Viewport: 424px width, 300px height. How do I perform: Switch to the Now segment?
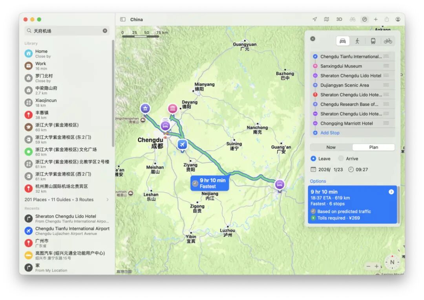331,147
